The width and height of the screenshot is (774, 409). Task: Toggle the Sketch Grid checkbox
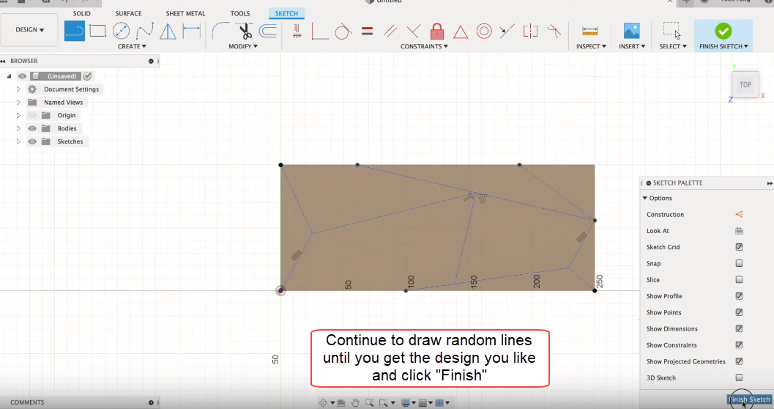click(x=739, y=247)
